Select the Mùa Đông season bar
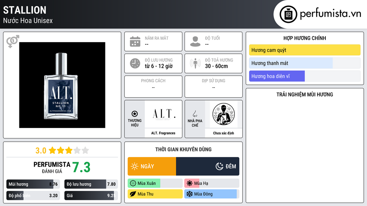367x206 pixels. 212,194
